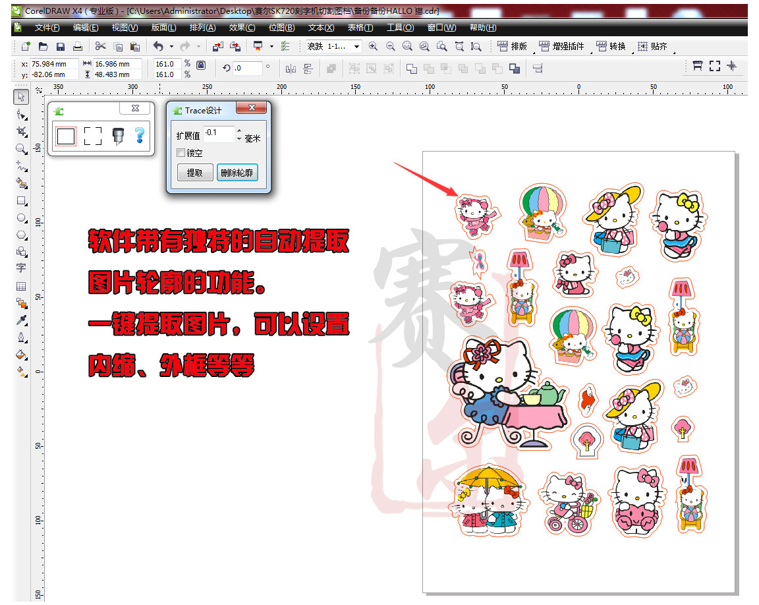Click the rotation angle field
The image size is (759, 605).
[247, 69]
